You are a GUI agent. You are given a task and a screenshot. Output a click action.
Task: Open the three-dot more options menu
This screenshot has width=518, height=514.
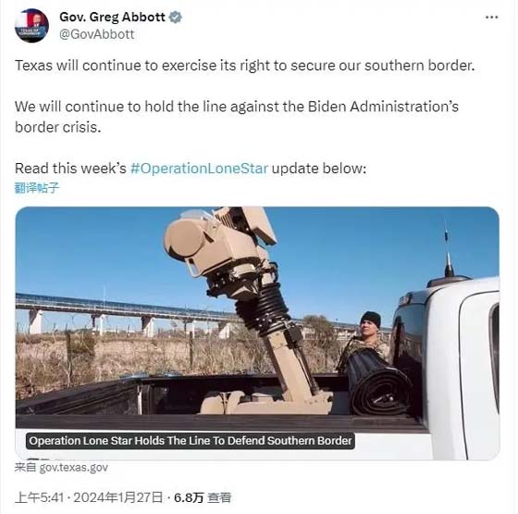491,18
